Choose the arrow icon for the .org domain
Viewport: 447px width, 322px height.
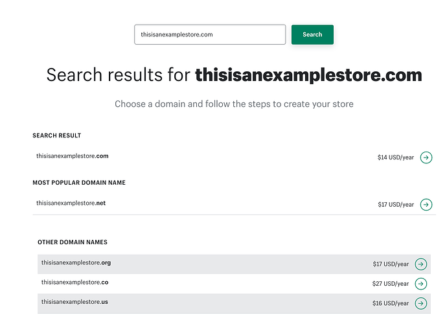coord(421,264)
